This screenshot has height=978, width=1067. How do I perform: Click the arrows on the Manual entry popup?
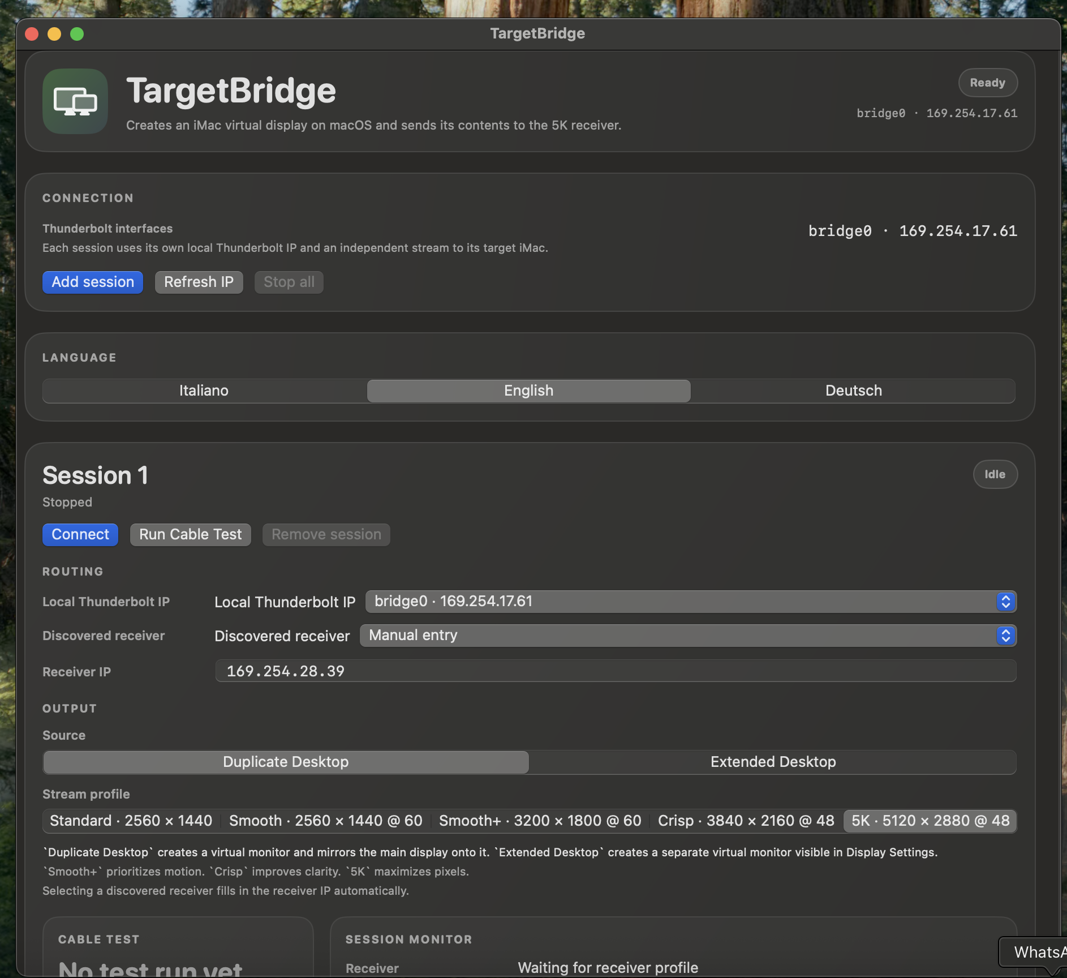click(1005, 635)
